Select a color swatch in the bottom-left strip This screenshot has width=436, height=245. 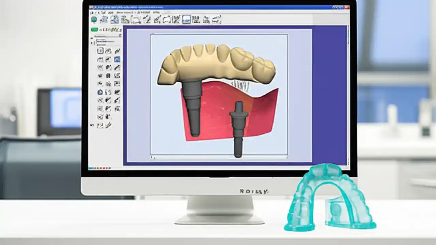pyautogui.click(x=91, y=168)
